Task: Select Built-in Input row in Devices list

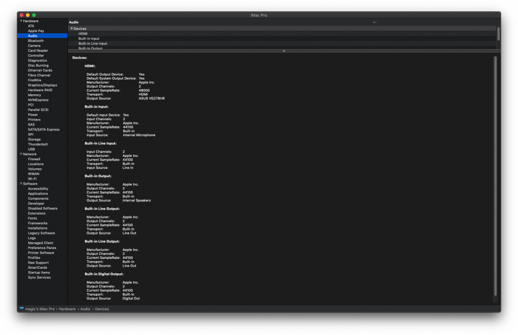Action: coord(282,39)
